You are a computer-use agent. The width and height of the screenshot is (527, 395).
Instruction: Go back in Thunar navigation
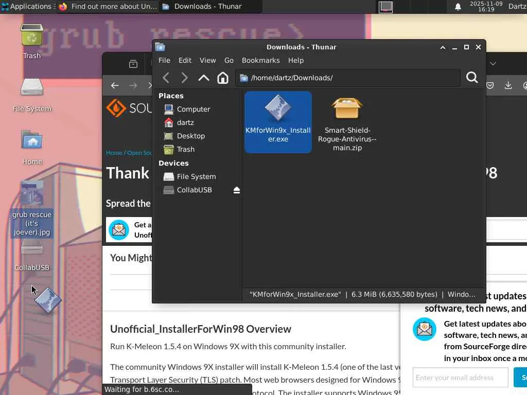tap(166, 78)
